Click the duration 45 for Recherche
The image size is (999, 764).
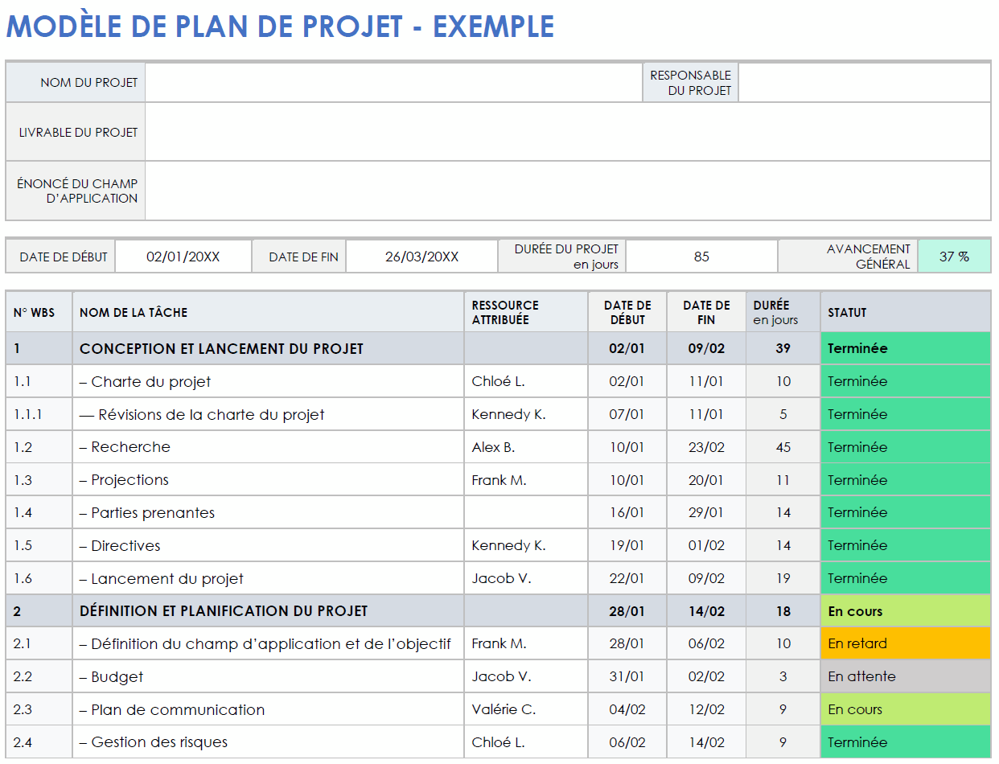tap(781, 446)
